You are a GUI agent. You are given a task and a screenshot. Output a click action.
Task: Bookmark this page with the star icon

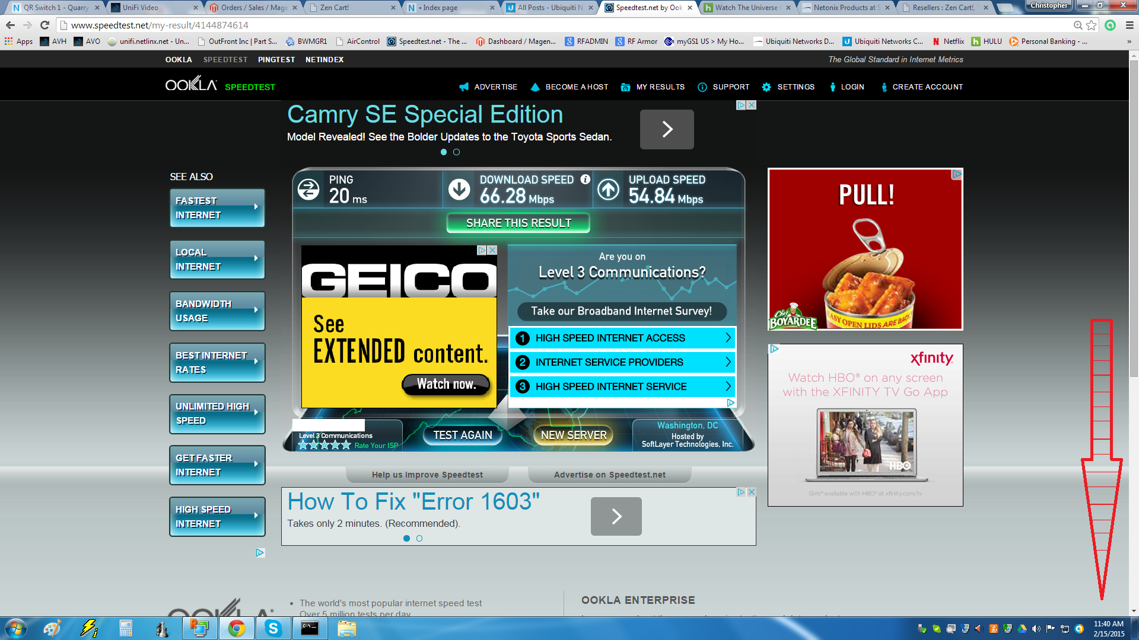coord(1091,25)
